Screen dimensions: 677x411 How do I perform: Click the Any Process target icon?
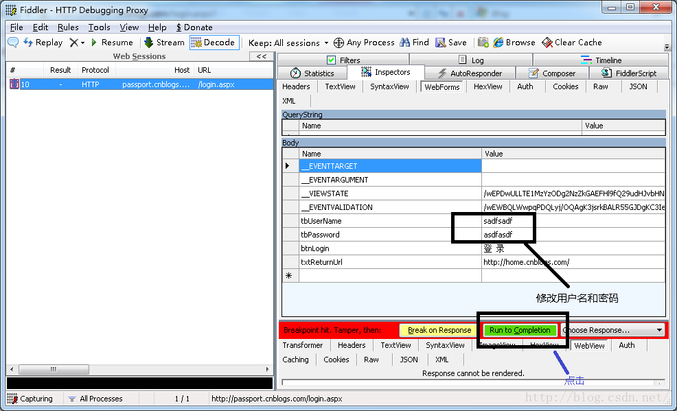tap(339, 43)
